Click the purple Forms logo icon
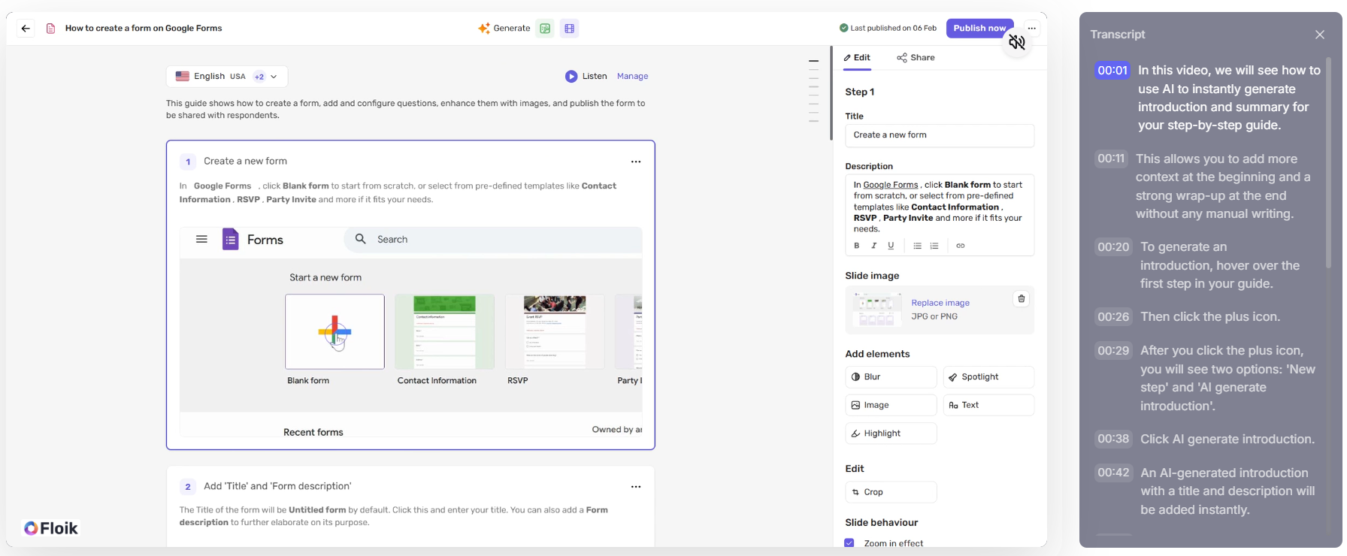1347x556 pixels. pyautogui.click(x=230, y=240)
